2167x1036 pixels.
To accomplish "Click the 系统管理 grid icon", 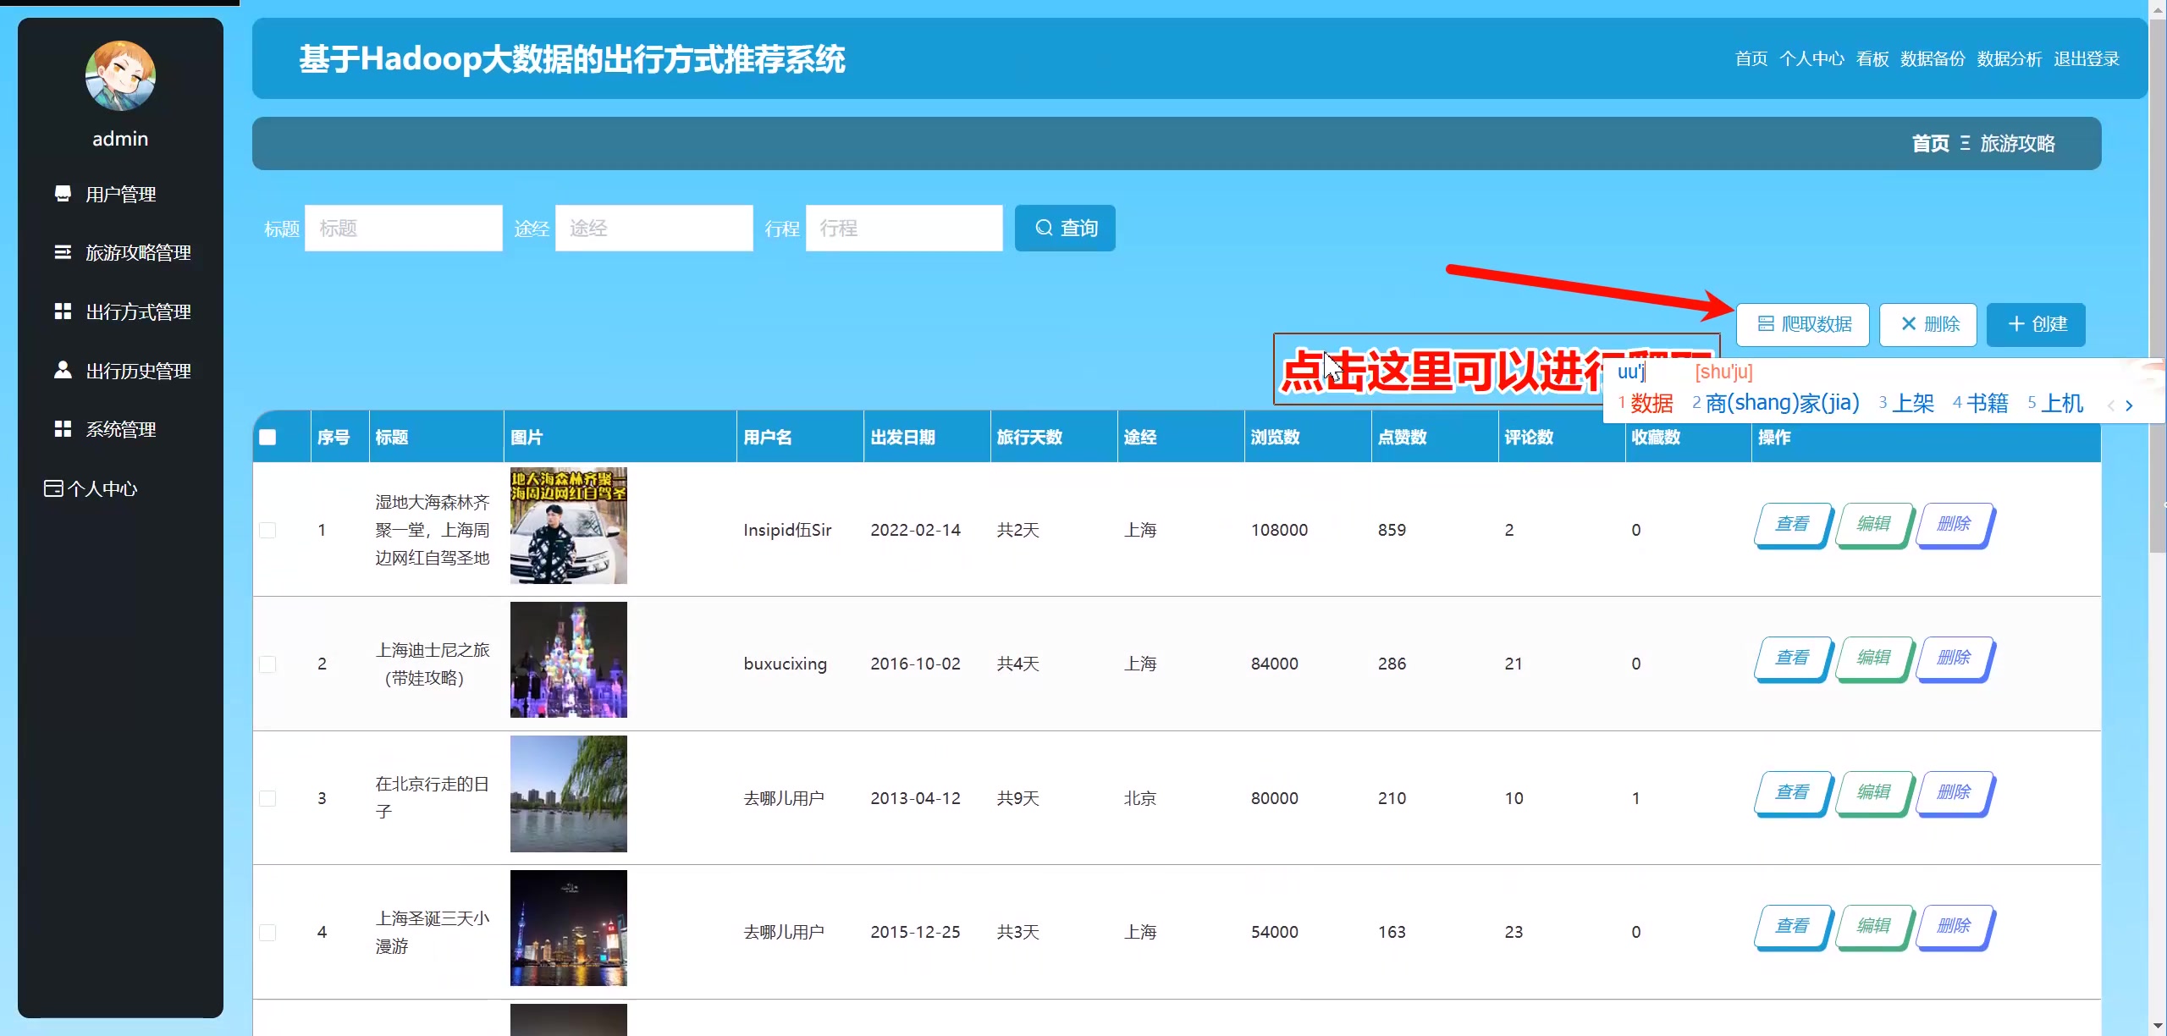I will (x=63, y=429).
